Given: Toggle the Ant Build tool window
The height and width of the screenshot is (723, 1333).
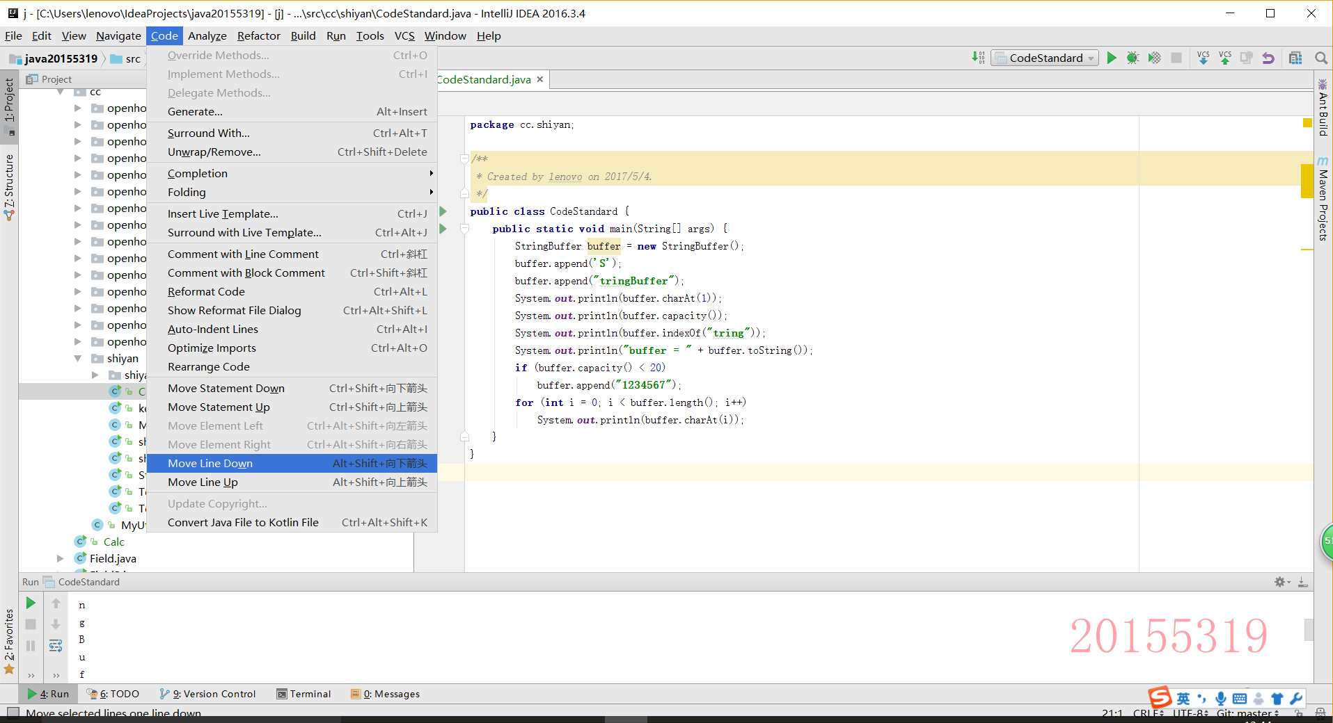Looking at the screenshot, I should coord(1323,108).
